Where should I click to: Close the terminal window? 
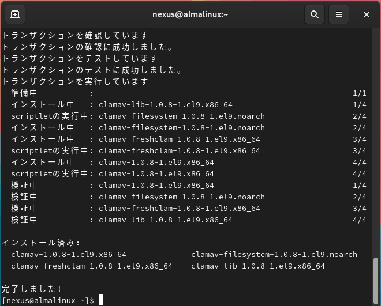(367, 15)
